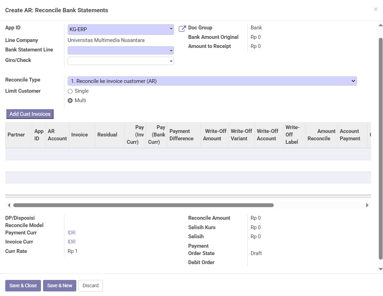The width and height of the screenshot is (383, 296).
Task: Open external link icon next to App ID
Action: pyautogui.click(x=182, y=29)
